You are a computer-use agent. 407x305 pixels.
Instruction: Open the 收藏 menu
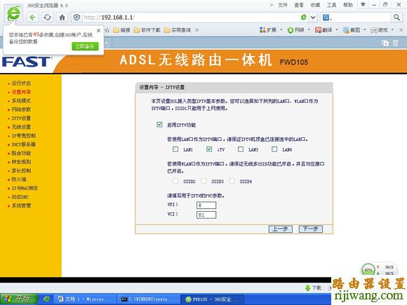pos(315,5)
